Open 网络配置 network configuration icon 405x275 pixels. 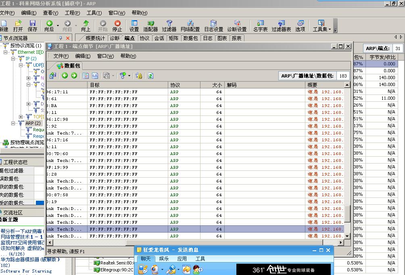click(190, 25)
